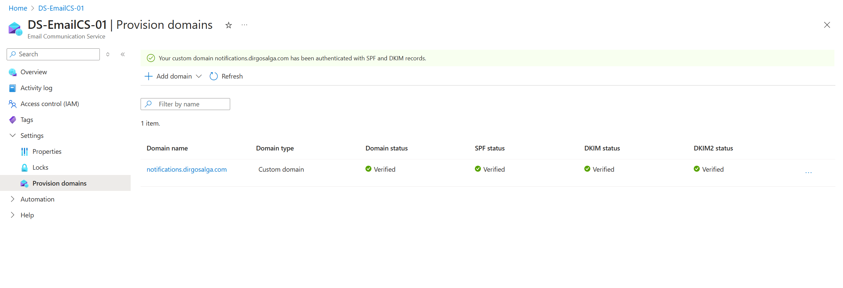This screenshot has height=288, width=843.
Task: Toggle sidebar expand/collapse up-down arrows
Action: (108, 54)
